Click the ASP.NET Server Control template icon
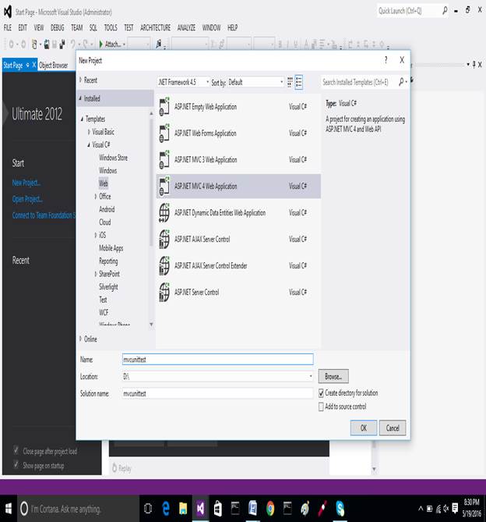This screenshot has height=522, width=486. 164,293
